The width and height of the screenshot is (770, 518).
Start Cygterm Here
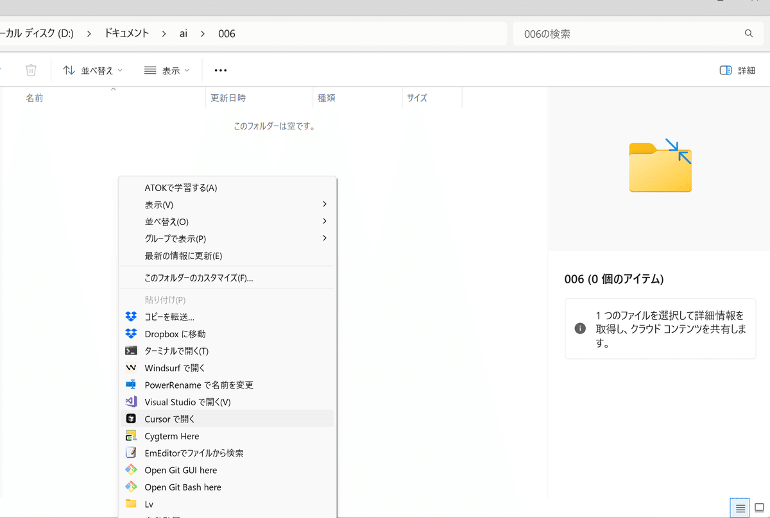(173, 436)
